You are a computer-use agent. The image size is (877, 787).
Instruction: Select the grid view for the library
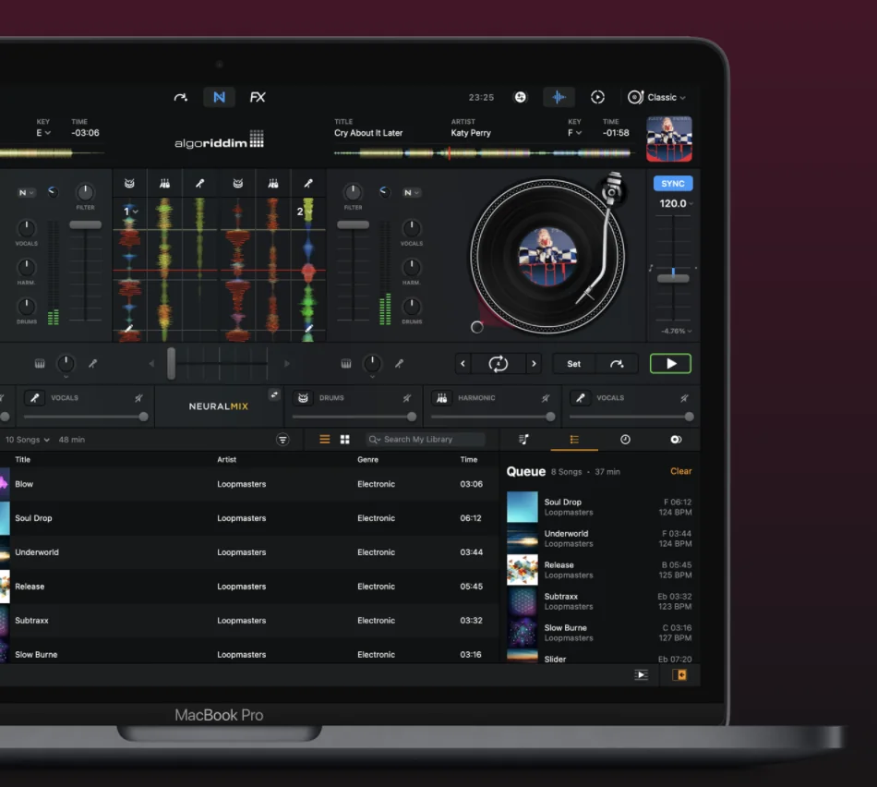[345, 440]
